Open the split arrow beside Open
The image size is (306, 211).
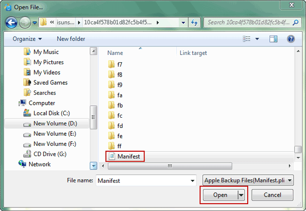[241, 195]
